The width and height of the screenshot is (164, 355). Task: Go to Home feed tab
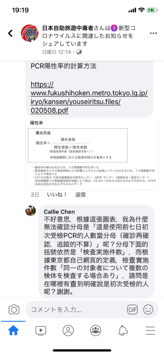pyautogui.click(x=14, y=331)
